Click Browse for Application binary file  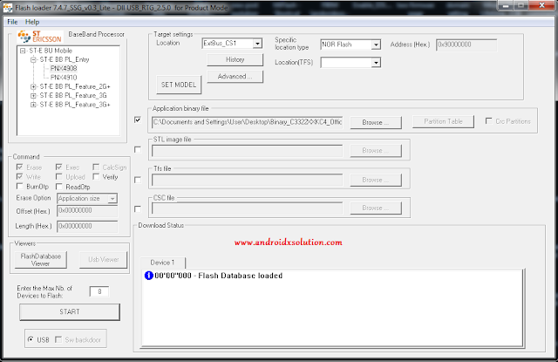click(376, 122)
